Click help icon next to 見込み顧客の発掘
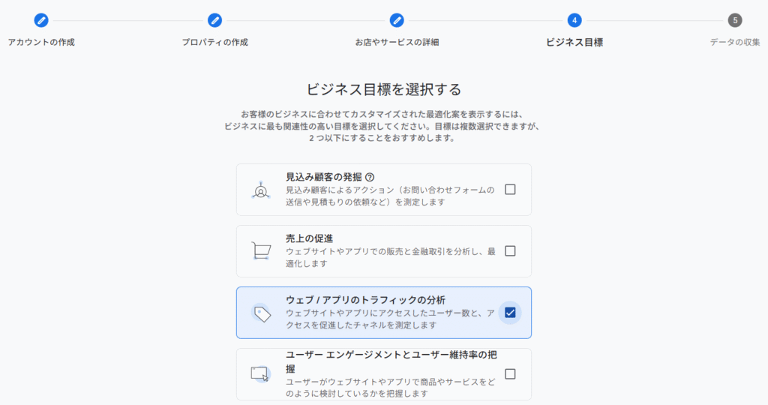The height and width of the screenshot is (405, 768). coord(370,178)
